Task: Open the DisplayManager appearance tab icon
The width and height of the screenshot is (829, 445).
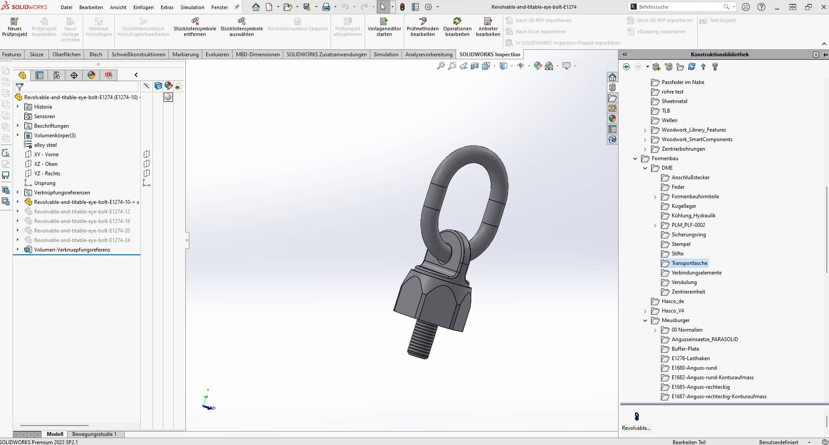Action: pyautogui.click(x=91, y=75)
